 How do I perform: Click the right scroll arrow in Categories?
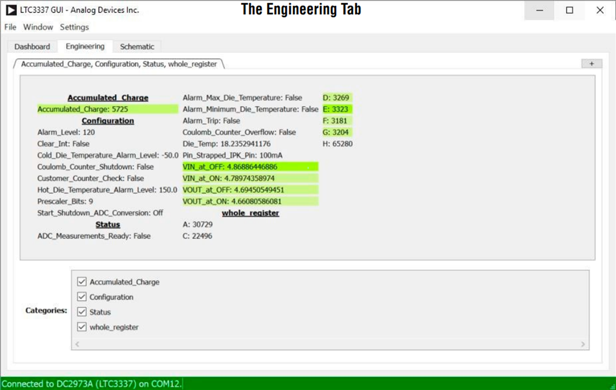tap(583, 344)
